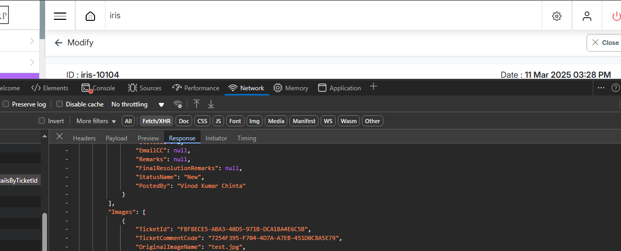
Task: Click the home icon in header
Action: coord(90,16)
